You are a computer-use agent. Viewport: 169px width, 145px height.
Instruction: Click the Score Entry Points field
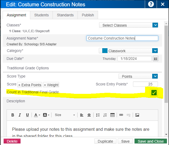pyautogui.click(x=145, y=84)
